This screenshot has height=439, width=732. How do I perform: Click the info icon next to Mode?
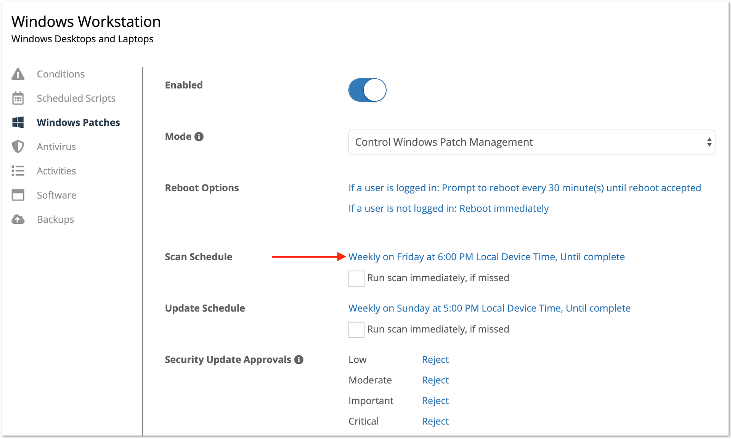(199, 136)
